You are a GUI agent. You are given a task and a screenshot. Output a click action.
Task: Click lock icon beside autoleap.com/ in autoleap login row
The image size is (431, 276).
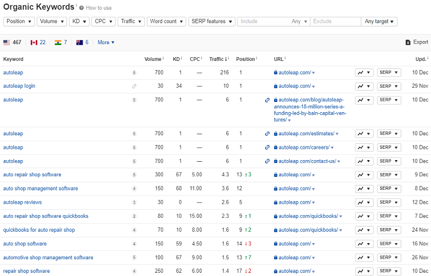[275, 86]
